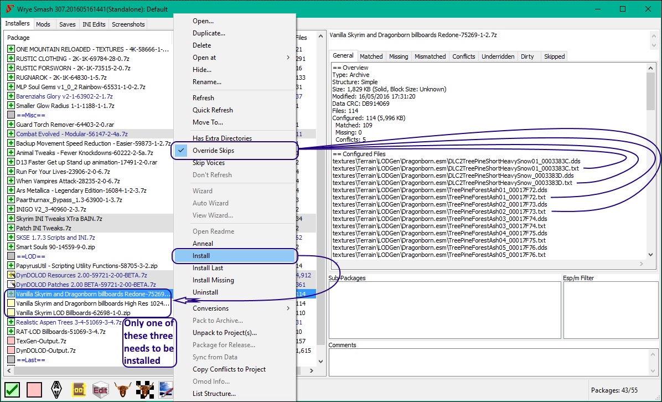Expand the Open at submenu
This screenshot has width=662, height=402.
click(234, 58)
